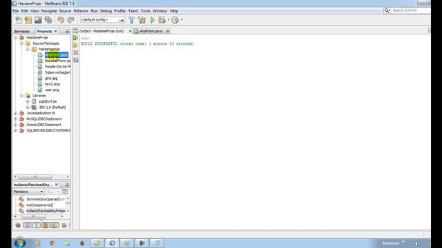The width and height of the screenshot is (442, 248).
Task: Switch to the AnaForm.java editor tab
Action: [151, 31]
